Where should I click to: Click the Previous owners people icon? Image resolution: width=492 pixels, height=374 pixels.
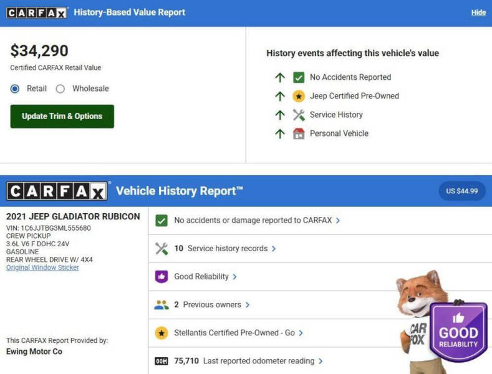point(162,305)
